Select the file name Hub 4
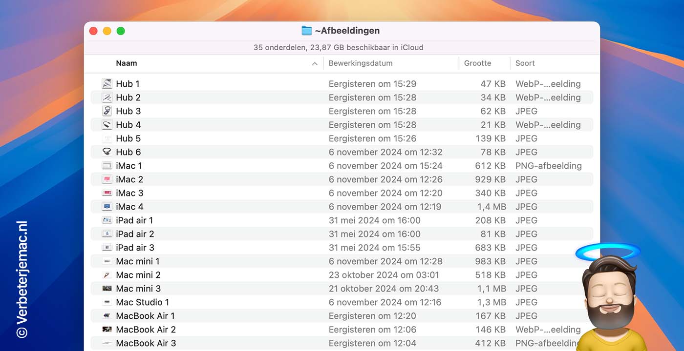 (x=128, y=125)
